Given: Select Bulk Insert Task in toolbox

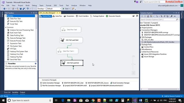Looking at the screenshot, I should (x=16, y=33).
